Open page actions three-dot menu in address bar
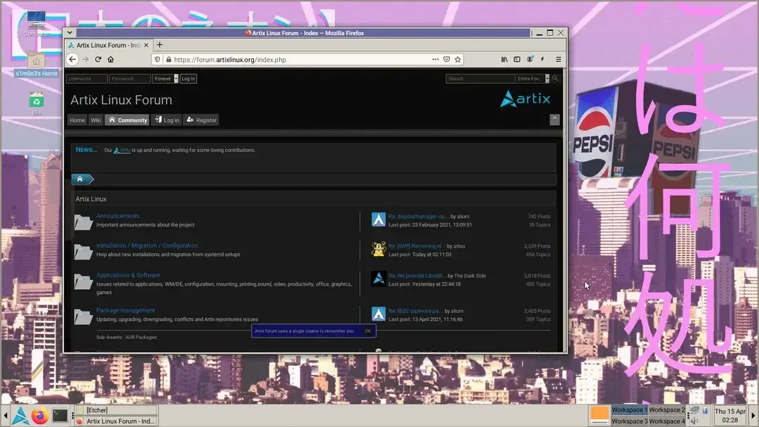The height and width of the screenshot is (427, 759). pyautogui.click(x=434, y=60)
